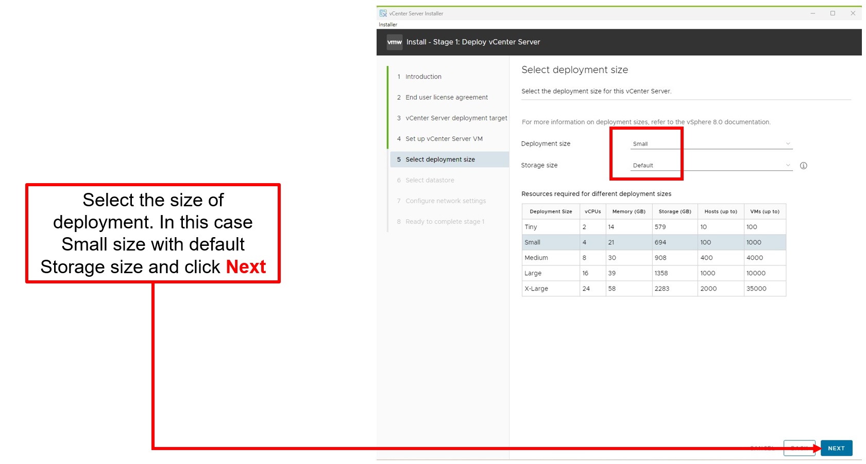
Task: Select step 6 Select datastore
Action: click(430, 180)
